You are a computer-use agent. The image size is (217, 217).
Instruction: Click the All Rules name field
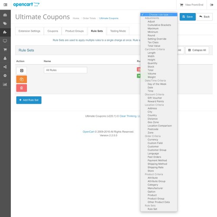coord(66,70)
